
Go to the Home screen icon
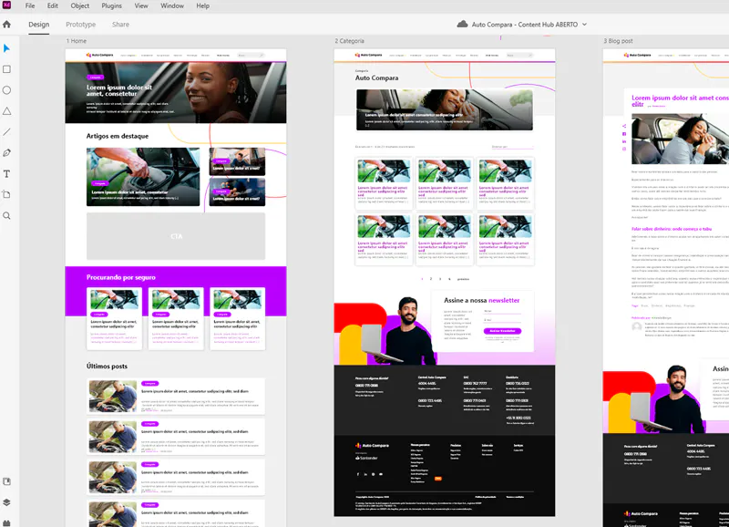6,25
